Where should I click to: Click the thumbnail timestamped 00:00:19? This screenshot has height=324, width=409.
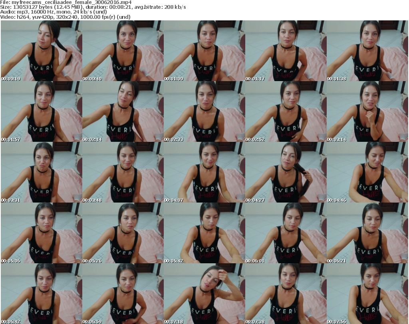point(41,51)
